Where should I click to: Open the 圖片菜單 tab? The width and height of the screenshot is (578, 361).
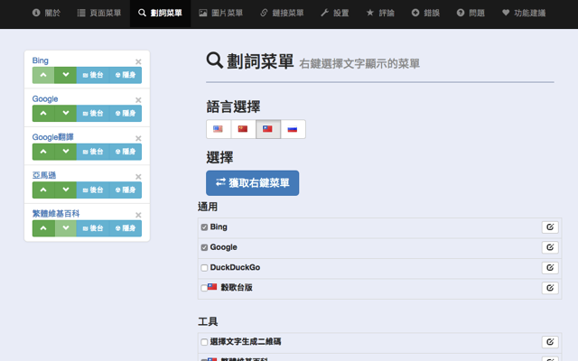tap(220, 13)
